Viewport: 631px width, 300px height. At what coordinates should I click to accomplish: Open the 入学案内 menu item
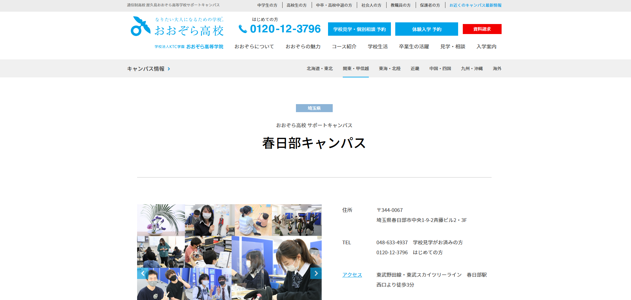tap(486, 47)
